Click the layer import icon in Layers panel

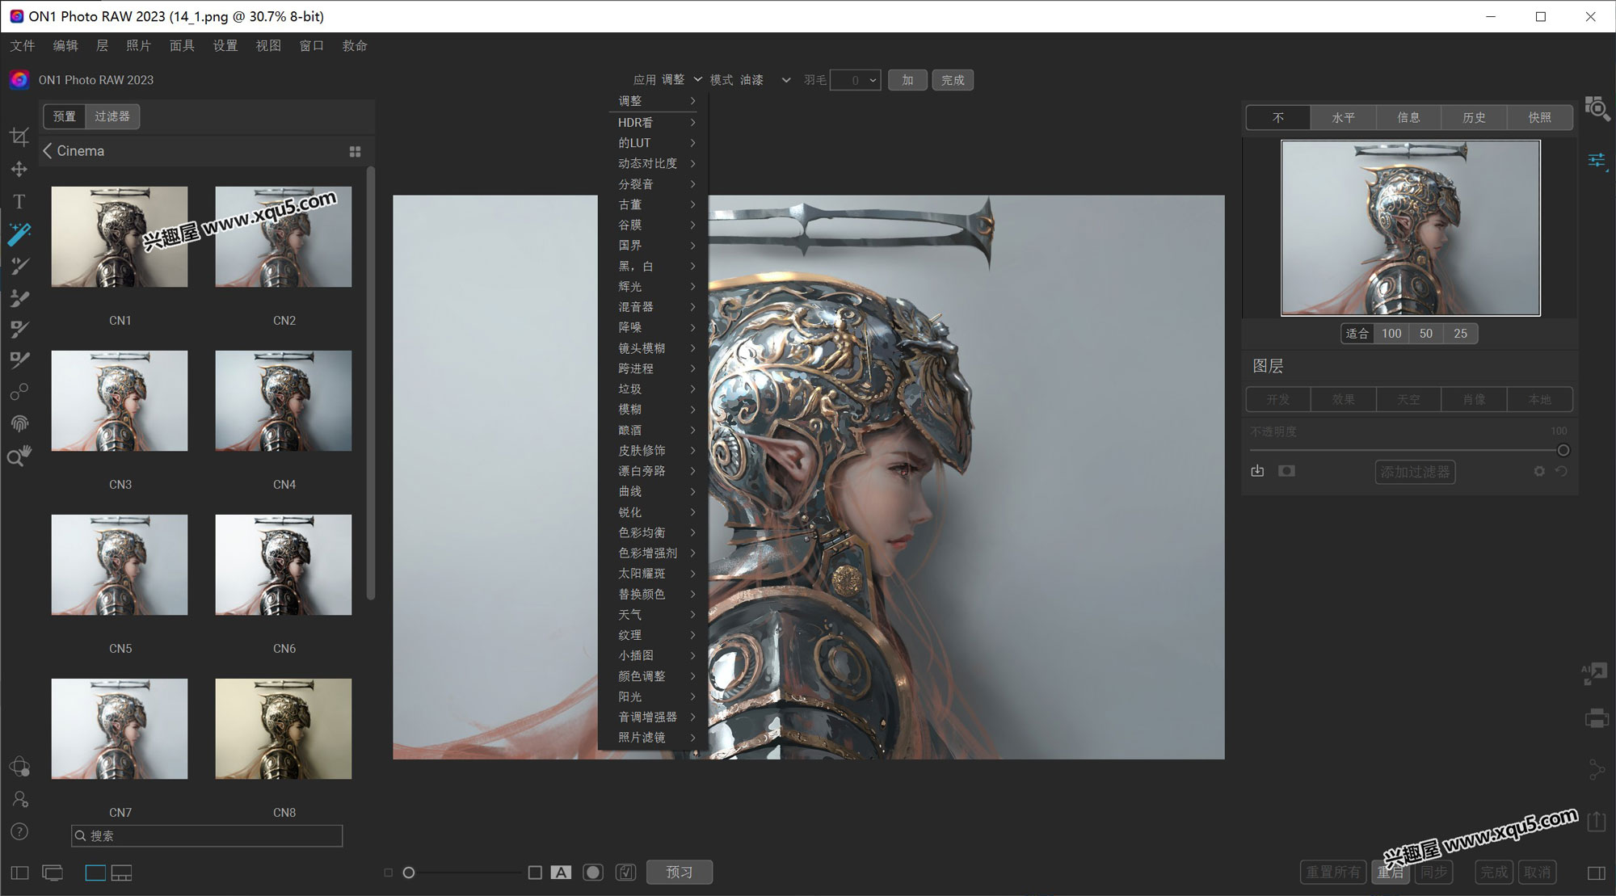tap(1257, 470)
